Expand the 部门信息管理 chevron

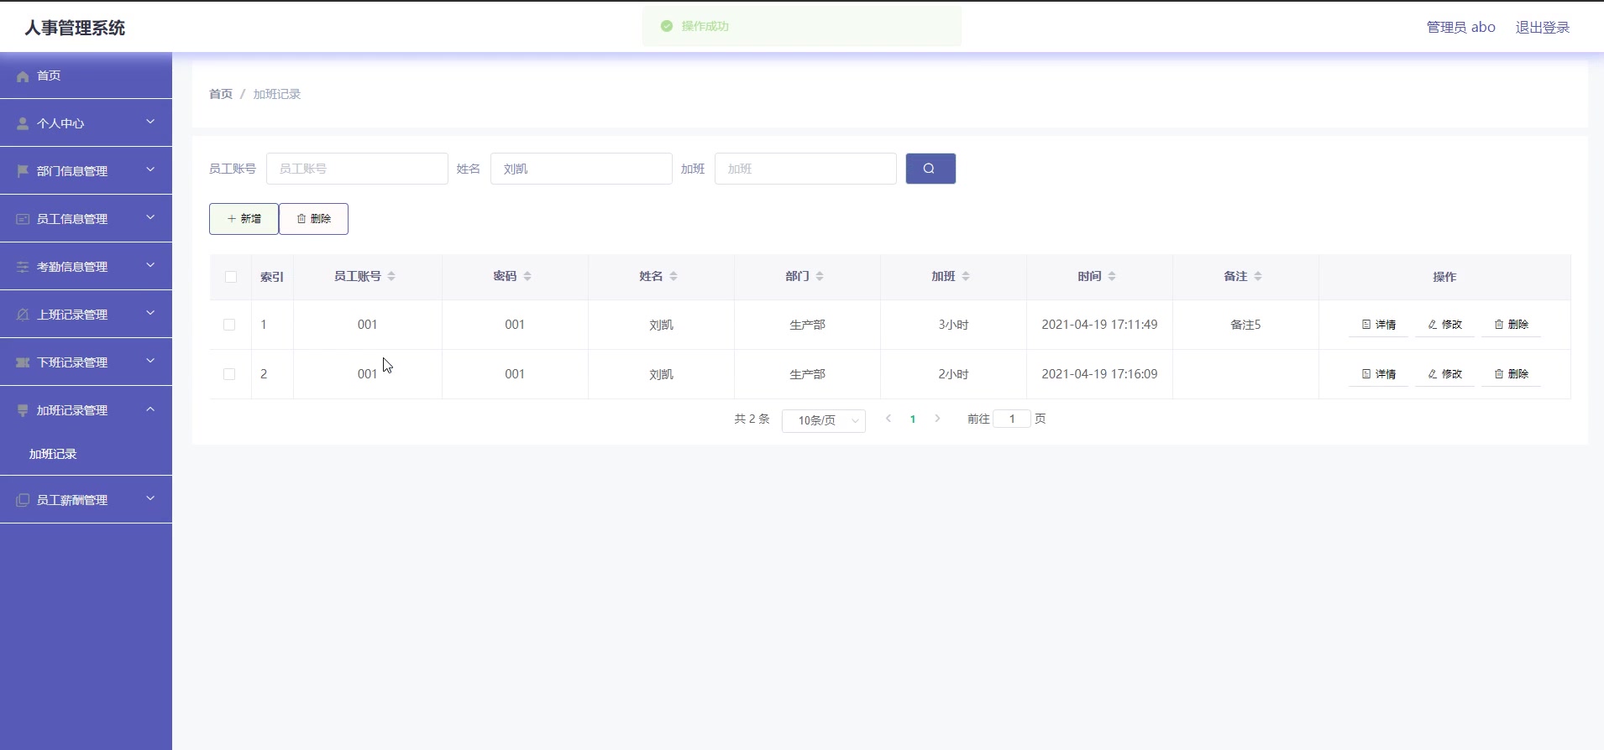pyautogui.click(x=150, y=169)
